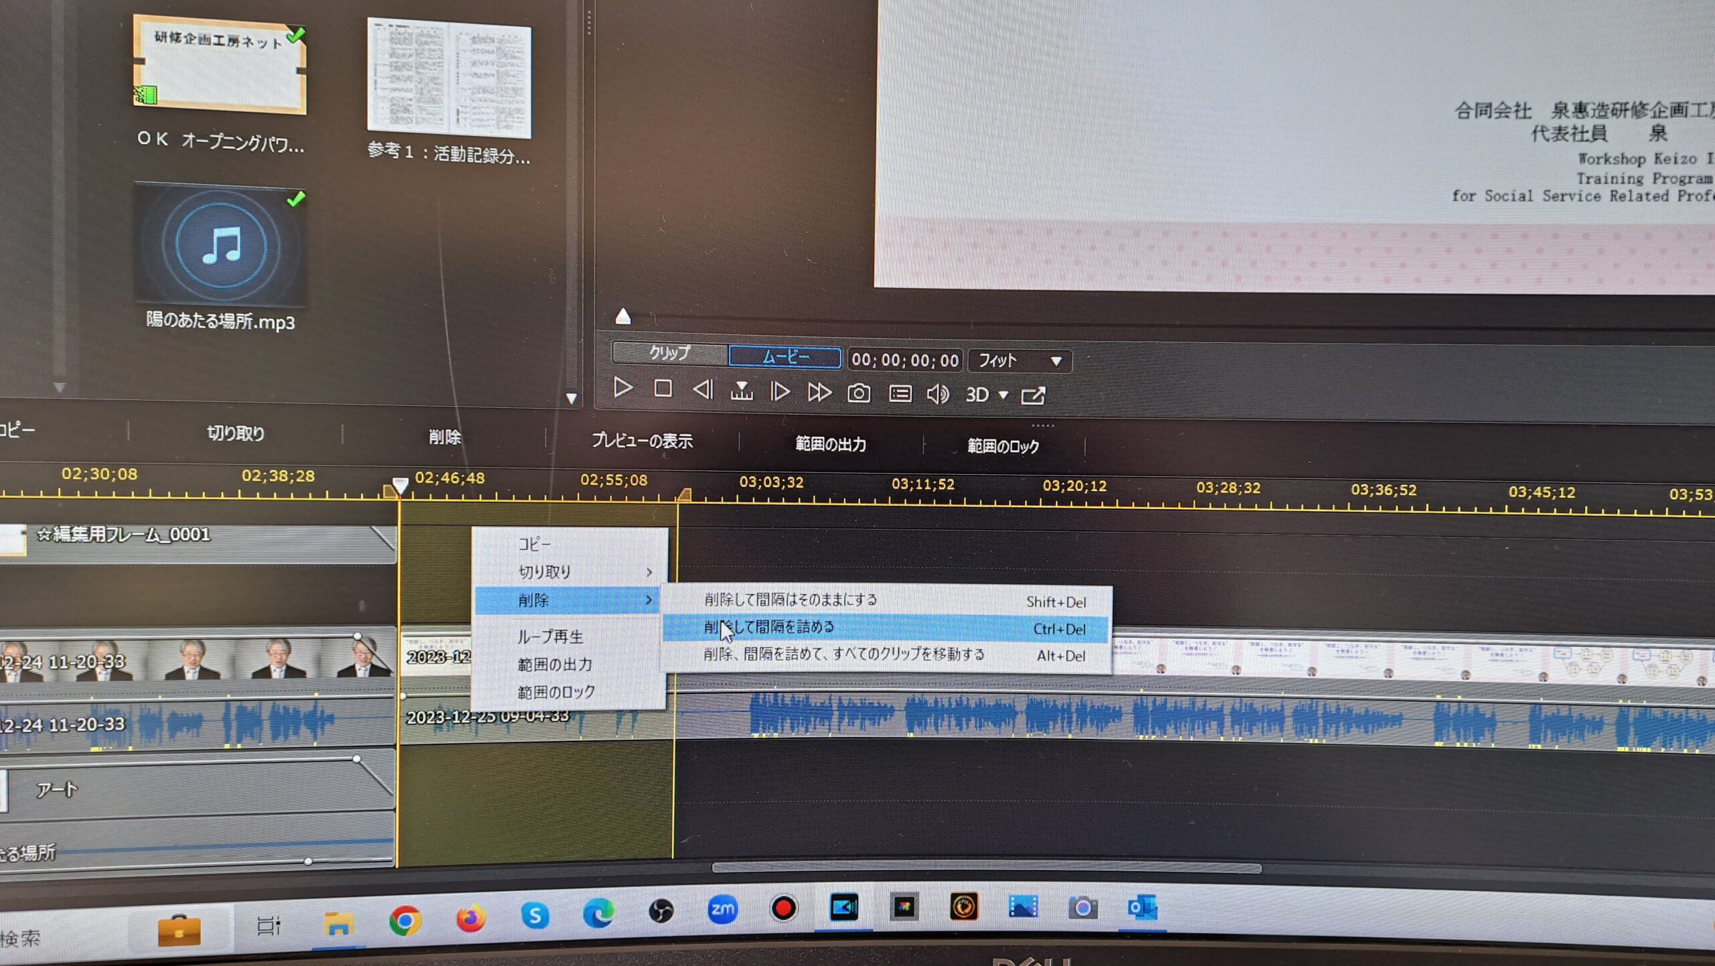
Task: Stop preview playback
Action: [663, 389]
